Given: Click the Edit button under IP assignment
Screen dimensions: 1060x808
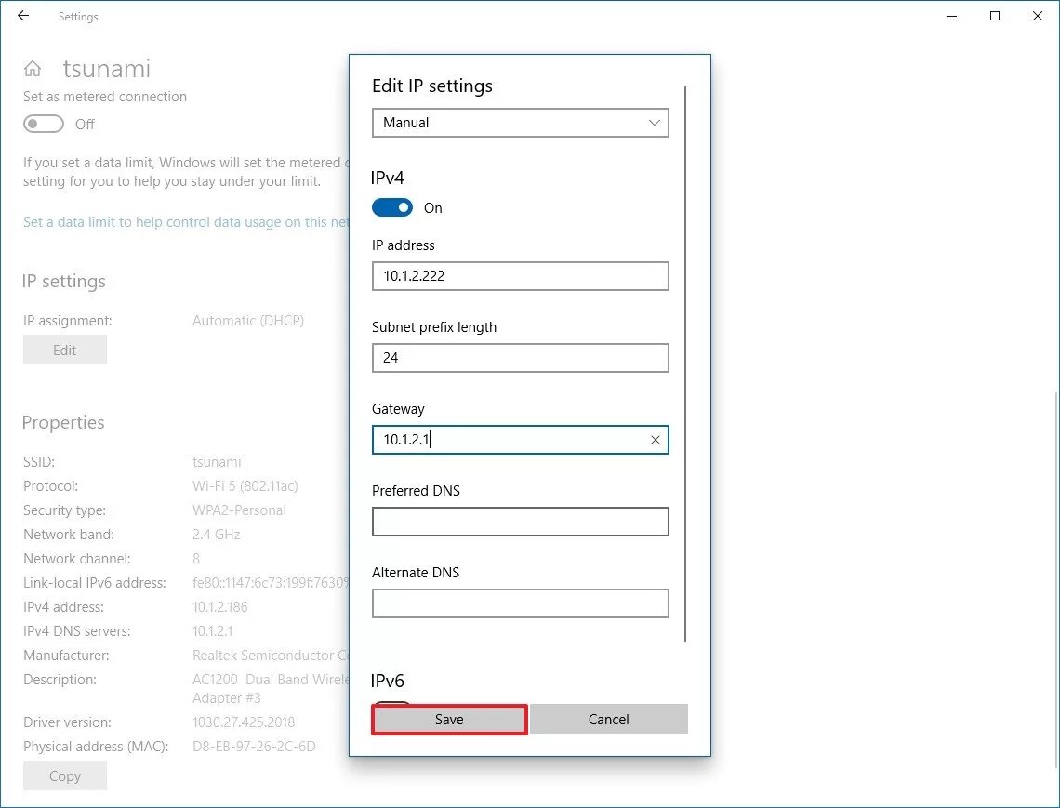Looking at the screenshot, I should [x=65, y=350].
